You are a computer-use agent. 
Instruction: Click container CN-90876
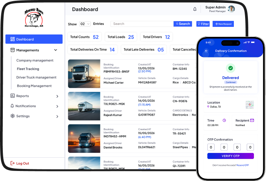[x=180, y=101]
